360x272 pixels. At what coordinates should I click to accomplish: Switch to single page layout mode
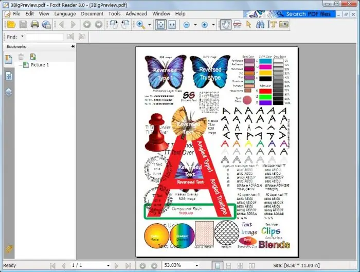coord(218,265)
